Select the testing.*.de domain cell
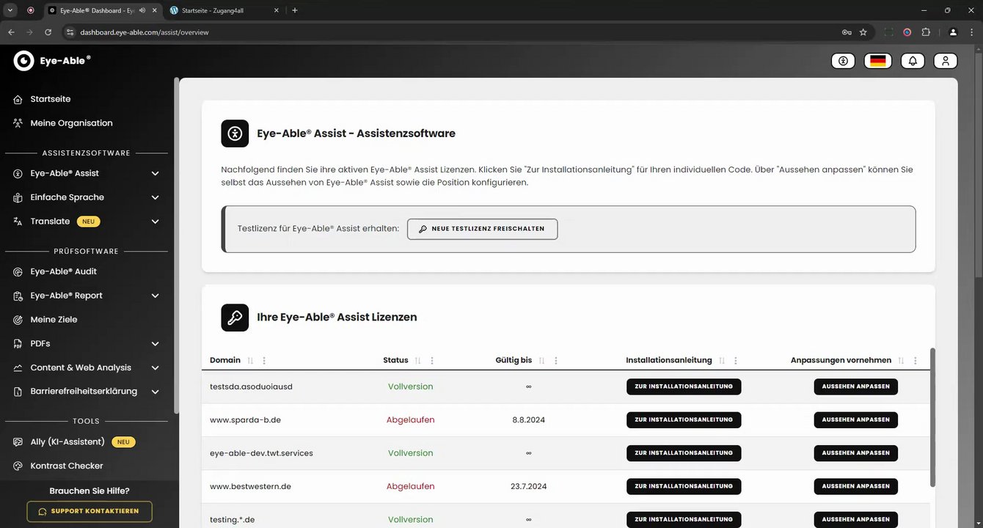The image size is (983, 528). [x=232, y=520]
